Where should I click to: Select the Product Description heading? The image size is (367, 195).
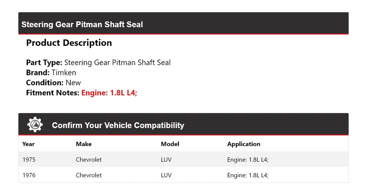(x=69, y=43)
